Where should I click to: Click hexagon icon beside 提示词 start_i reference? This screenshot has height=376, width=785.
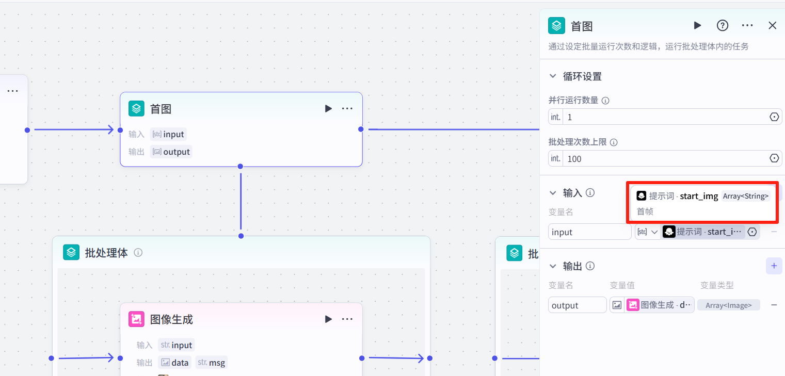[x=752, y=232]
